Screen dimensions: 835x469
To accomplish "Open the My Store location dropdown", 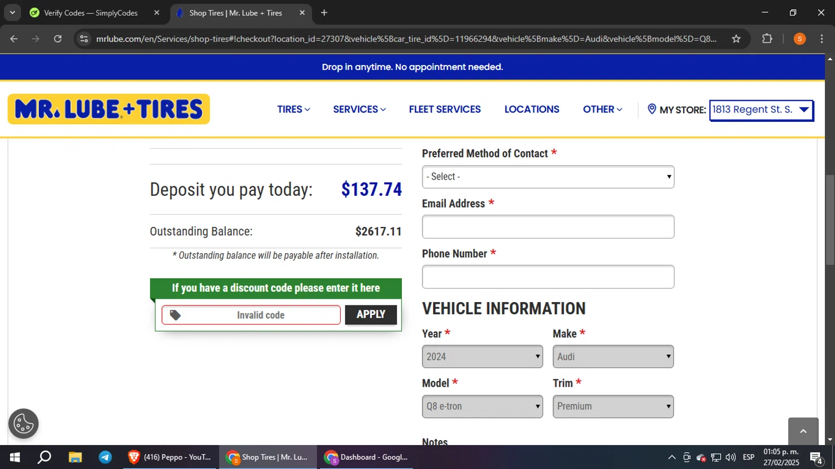I will point(761,110).
